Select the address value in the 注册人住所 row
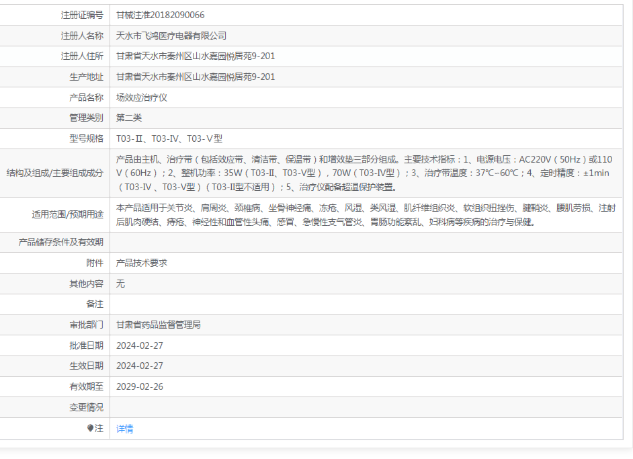 coord(196,56)
